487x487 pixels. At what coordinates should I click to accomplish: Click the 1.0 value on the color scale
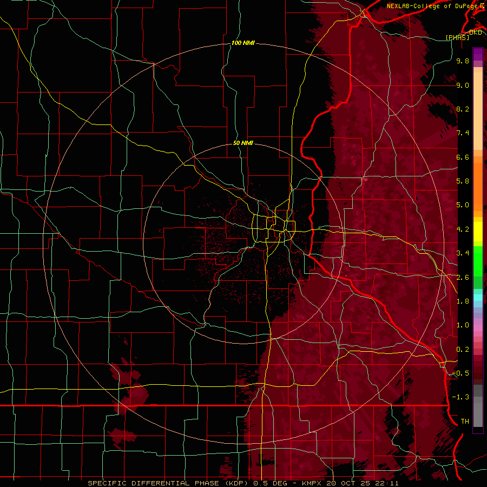463,325
